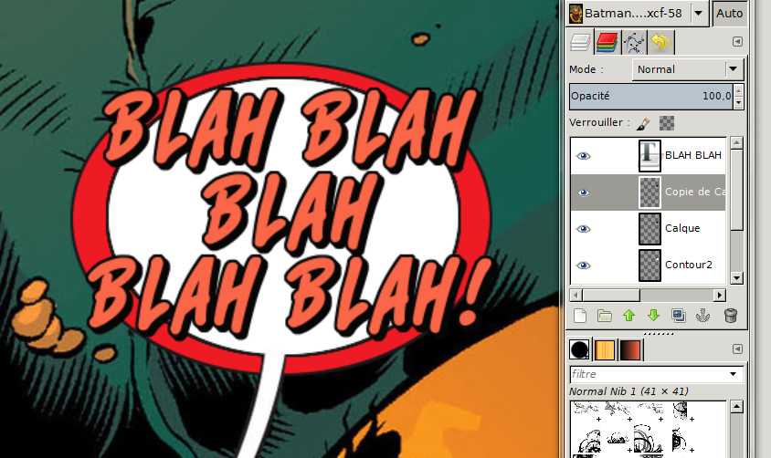Select the first brush thumbnail in grid

pos(586,411)
